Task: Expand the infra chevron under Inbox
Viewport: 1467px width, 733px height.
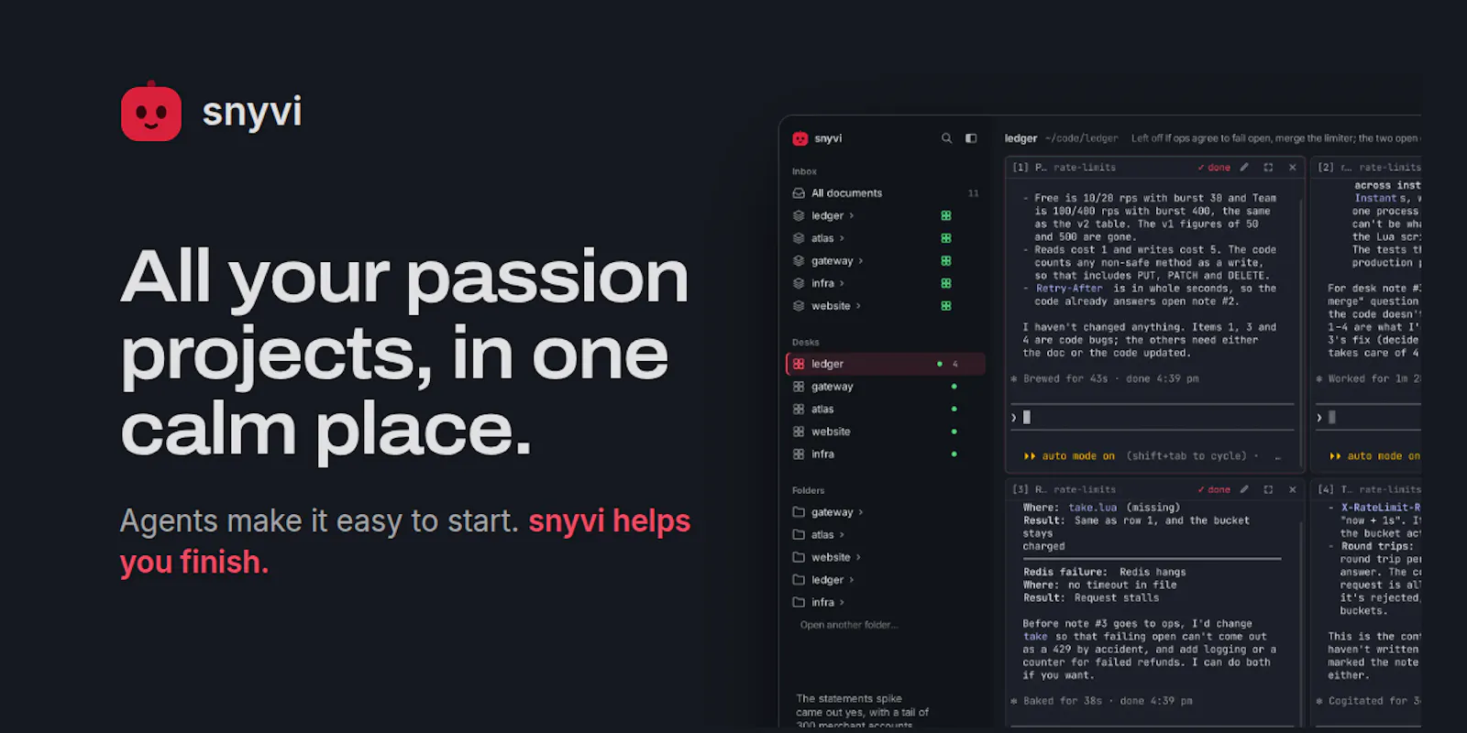Action: 842,283
